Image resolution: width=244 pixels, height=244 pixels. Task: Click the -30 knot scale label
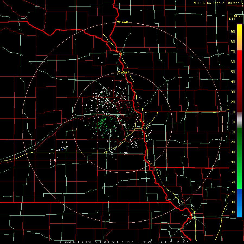coord(232,152)
